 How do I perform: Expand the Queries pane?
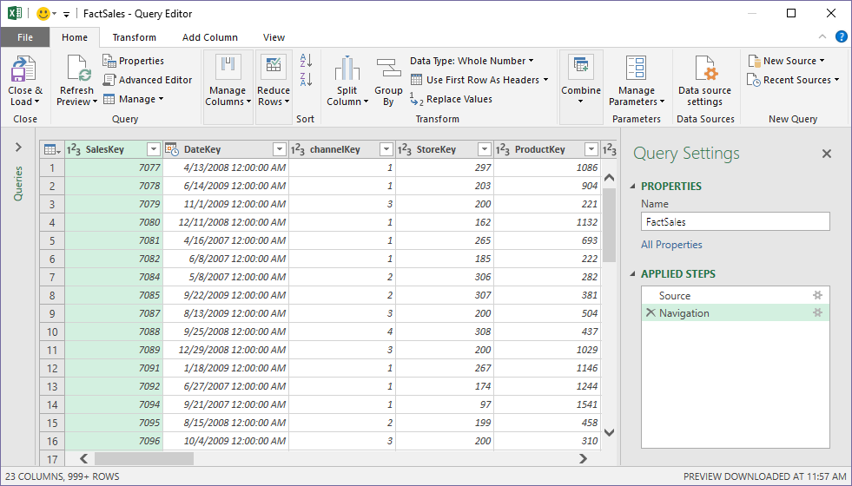[x=18, y=148]
